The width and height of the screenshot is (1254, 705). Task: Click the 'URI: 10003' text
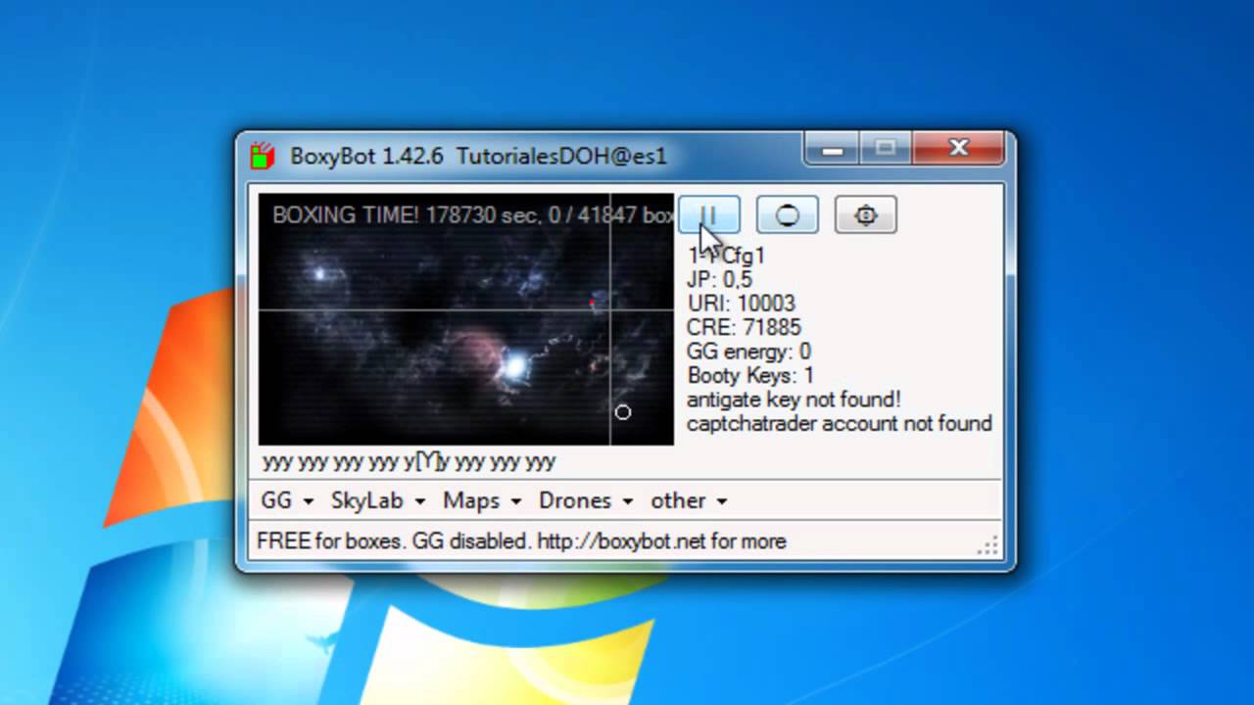tap(741, 304)
